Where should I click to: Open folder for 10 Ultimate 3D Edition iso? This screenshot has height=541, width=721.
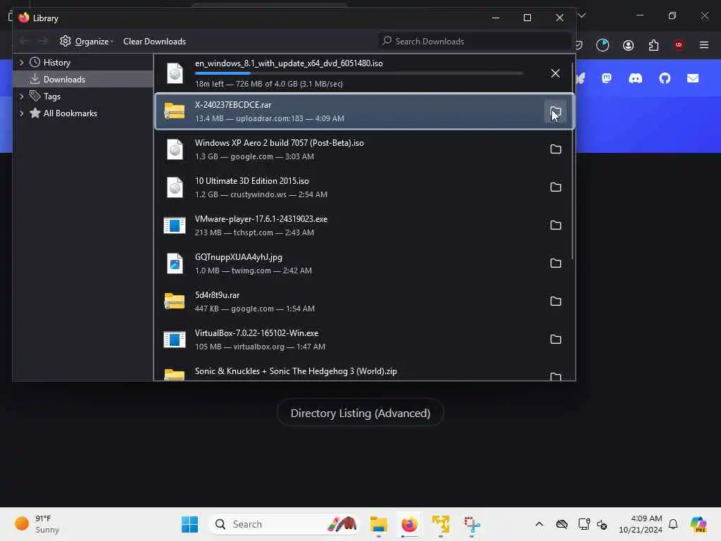pyautogui.click(x=556, y=187)
